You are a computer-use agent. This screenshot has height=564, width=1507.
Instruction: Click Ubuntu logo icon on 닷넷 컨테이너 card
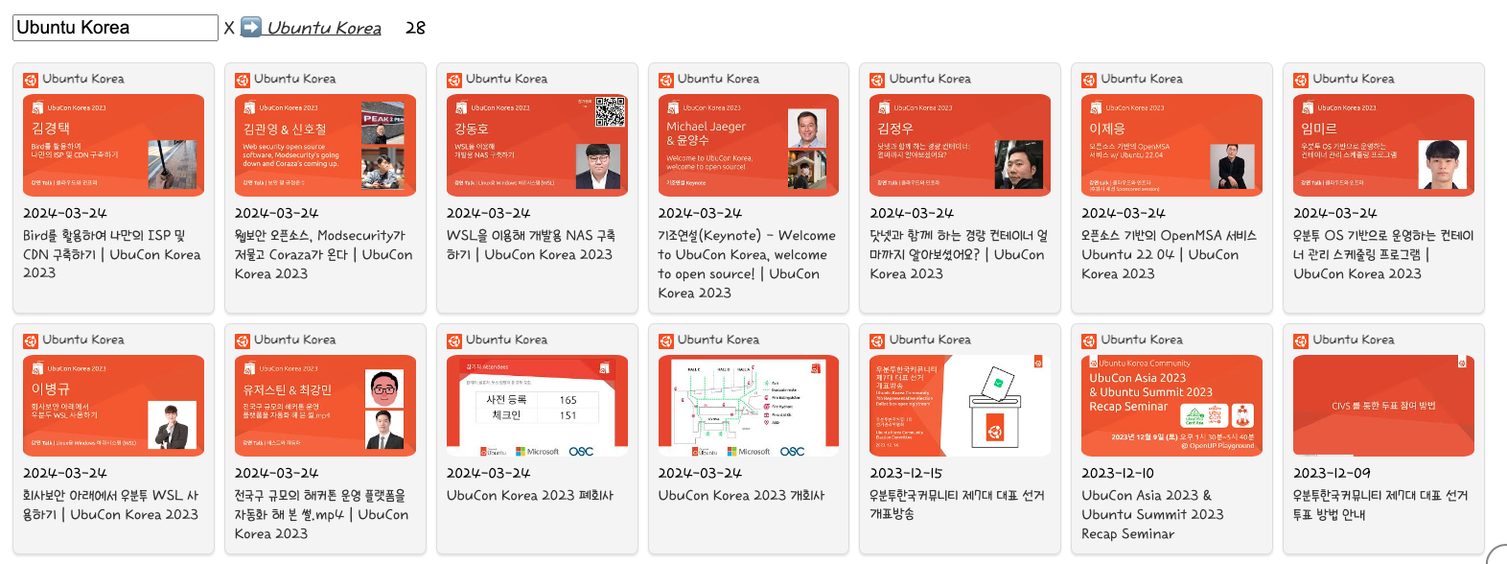click(x=877, y=81)
